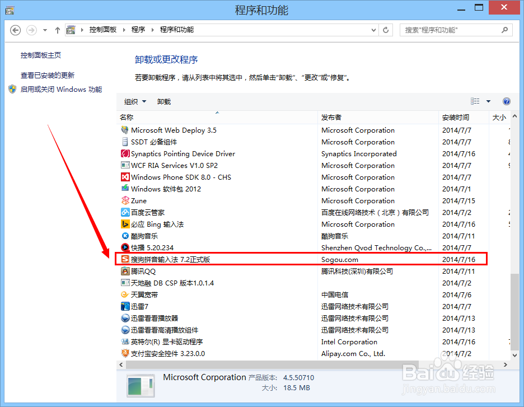Open 启用或关闭 Windows 功能 link
This screenshot has height=407, width=524.
tap(61, 89)
